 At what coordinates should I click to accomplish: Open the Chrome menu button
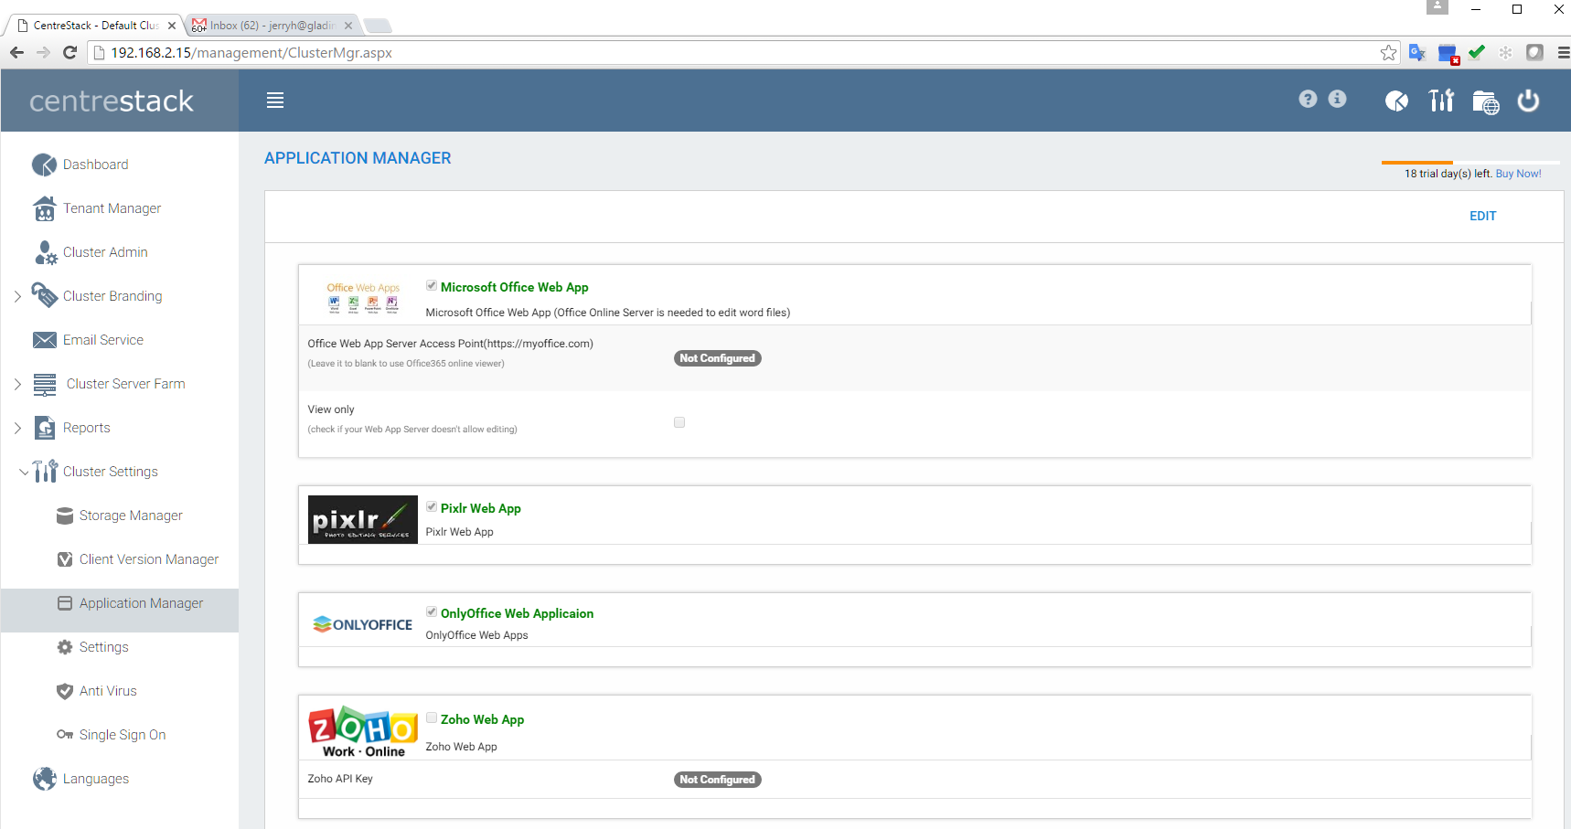pos(1563,53)
